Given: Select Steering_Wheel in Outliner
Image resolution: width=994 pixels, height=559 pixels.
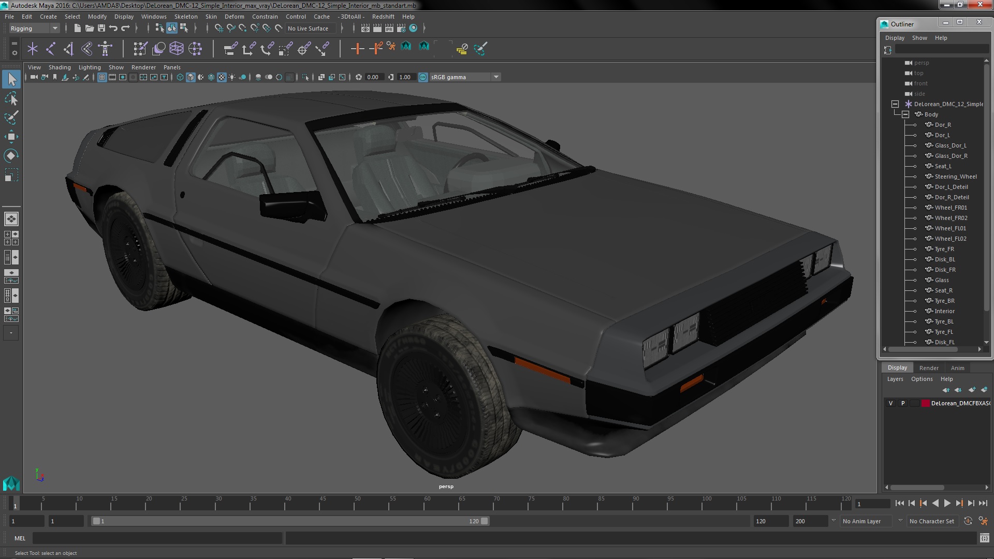Looking at the screenshot, I should click(955, 176).
